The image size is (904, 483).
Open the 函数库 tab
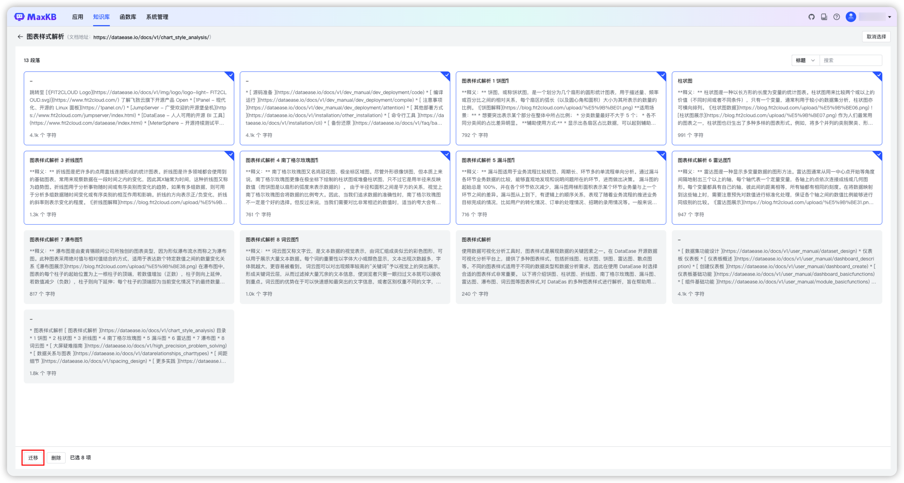click(x=128, y=17)
